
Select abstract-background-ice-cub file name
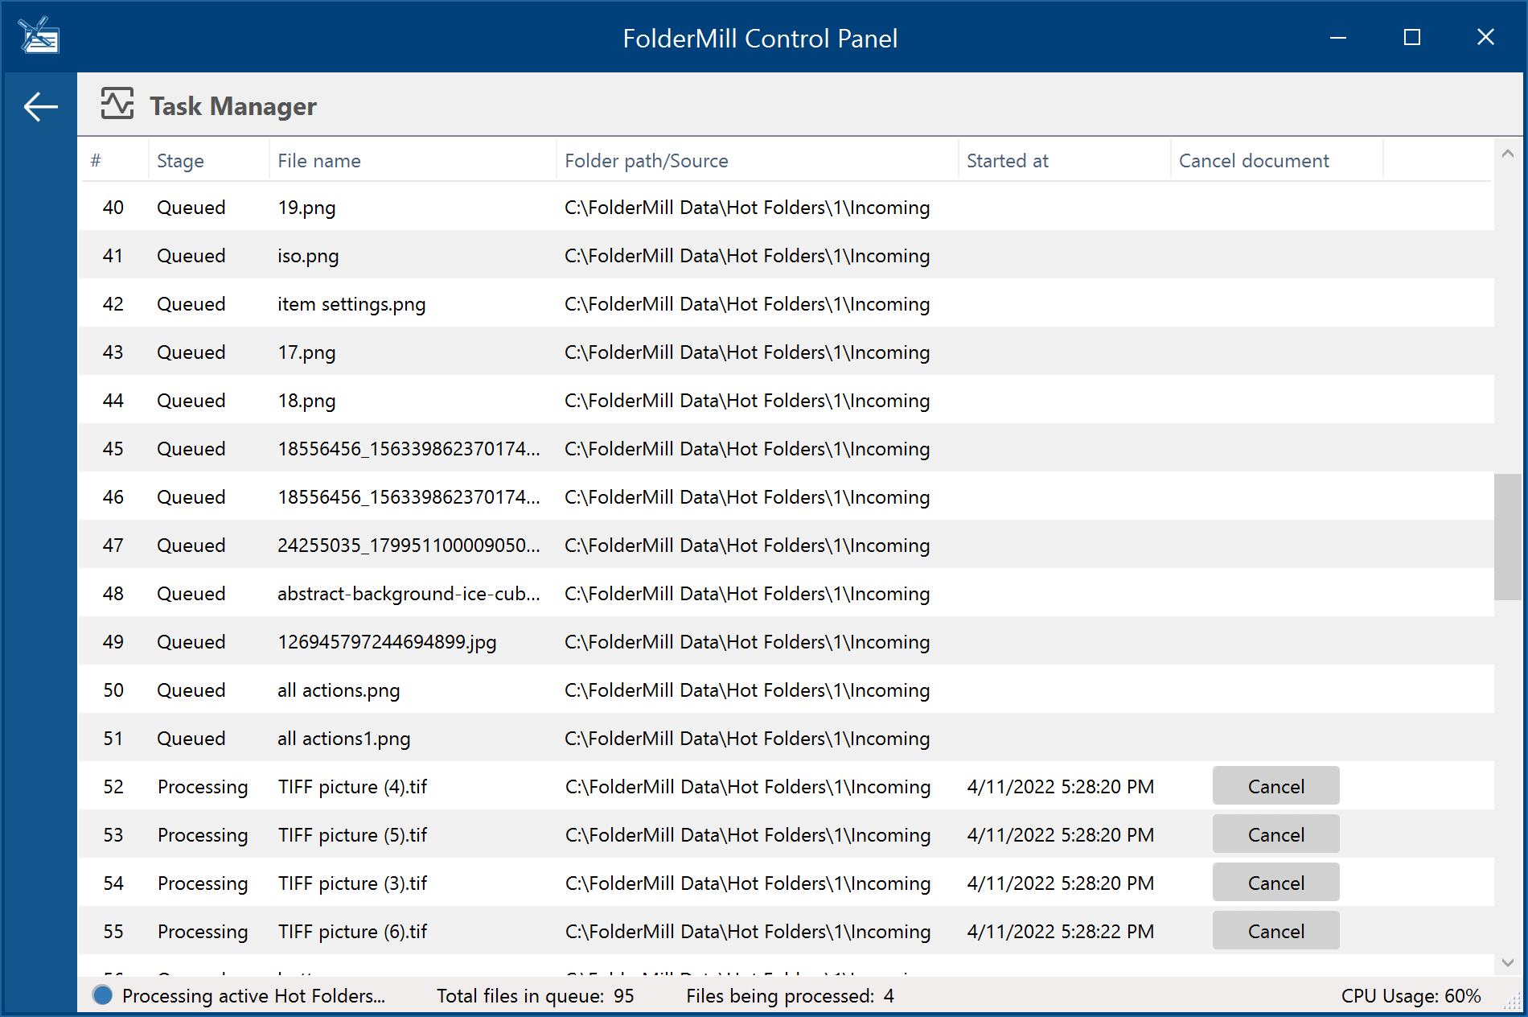[x=409, y=593]
